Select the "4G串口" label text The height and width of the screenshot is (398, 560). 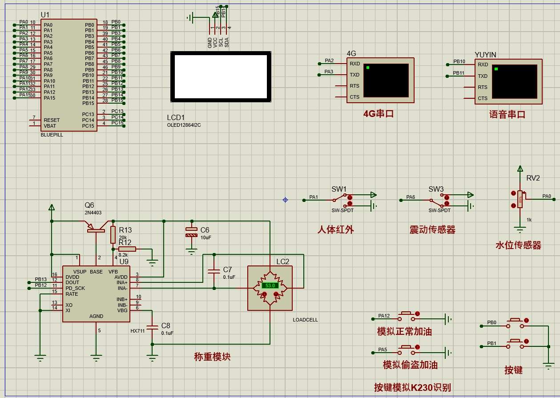click(379, 114)
